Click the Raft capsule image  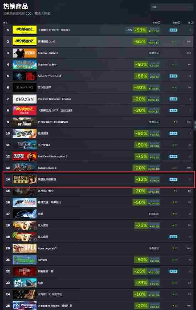pyautogui.click(x=25, y=283)
